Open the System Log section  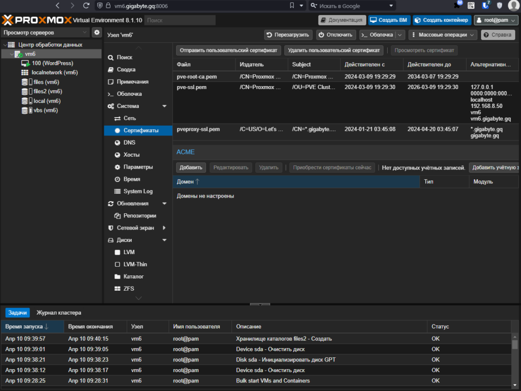(x=137, y=191)
